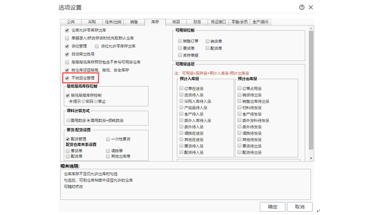Screen dimensions: 375x215
Task: Uncheck the 不核算仓管理 checkbox
Action: [x=67, y=78]
